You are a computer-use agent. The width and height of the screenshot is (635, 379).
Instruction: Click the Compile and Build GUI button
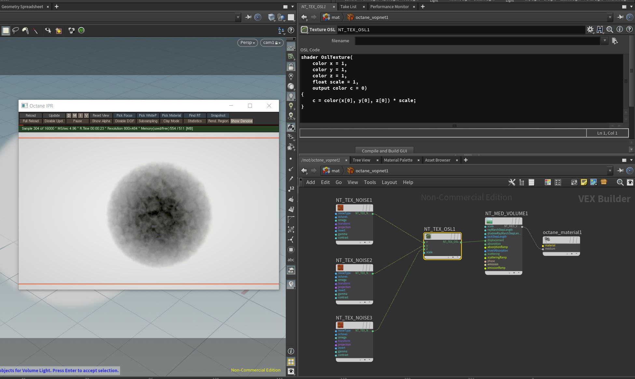(x=384, y=151)
